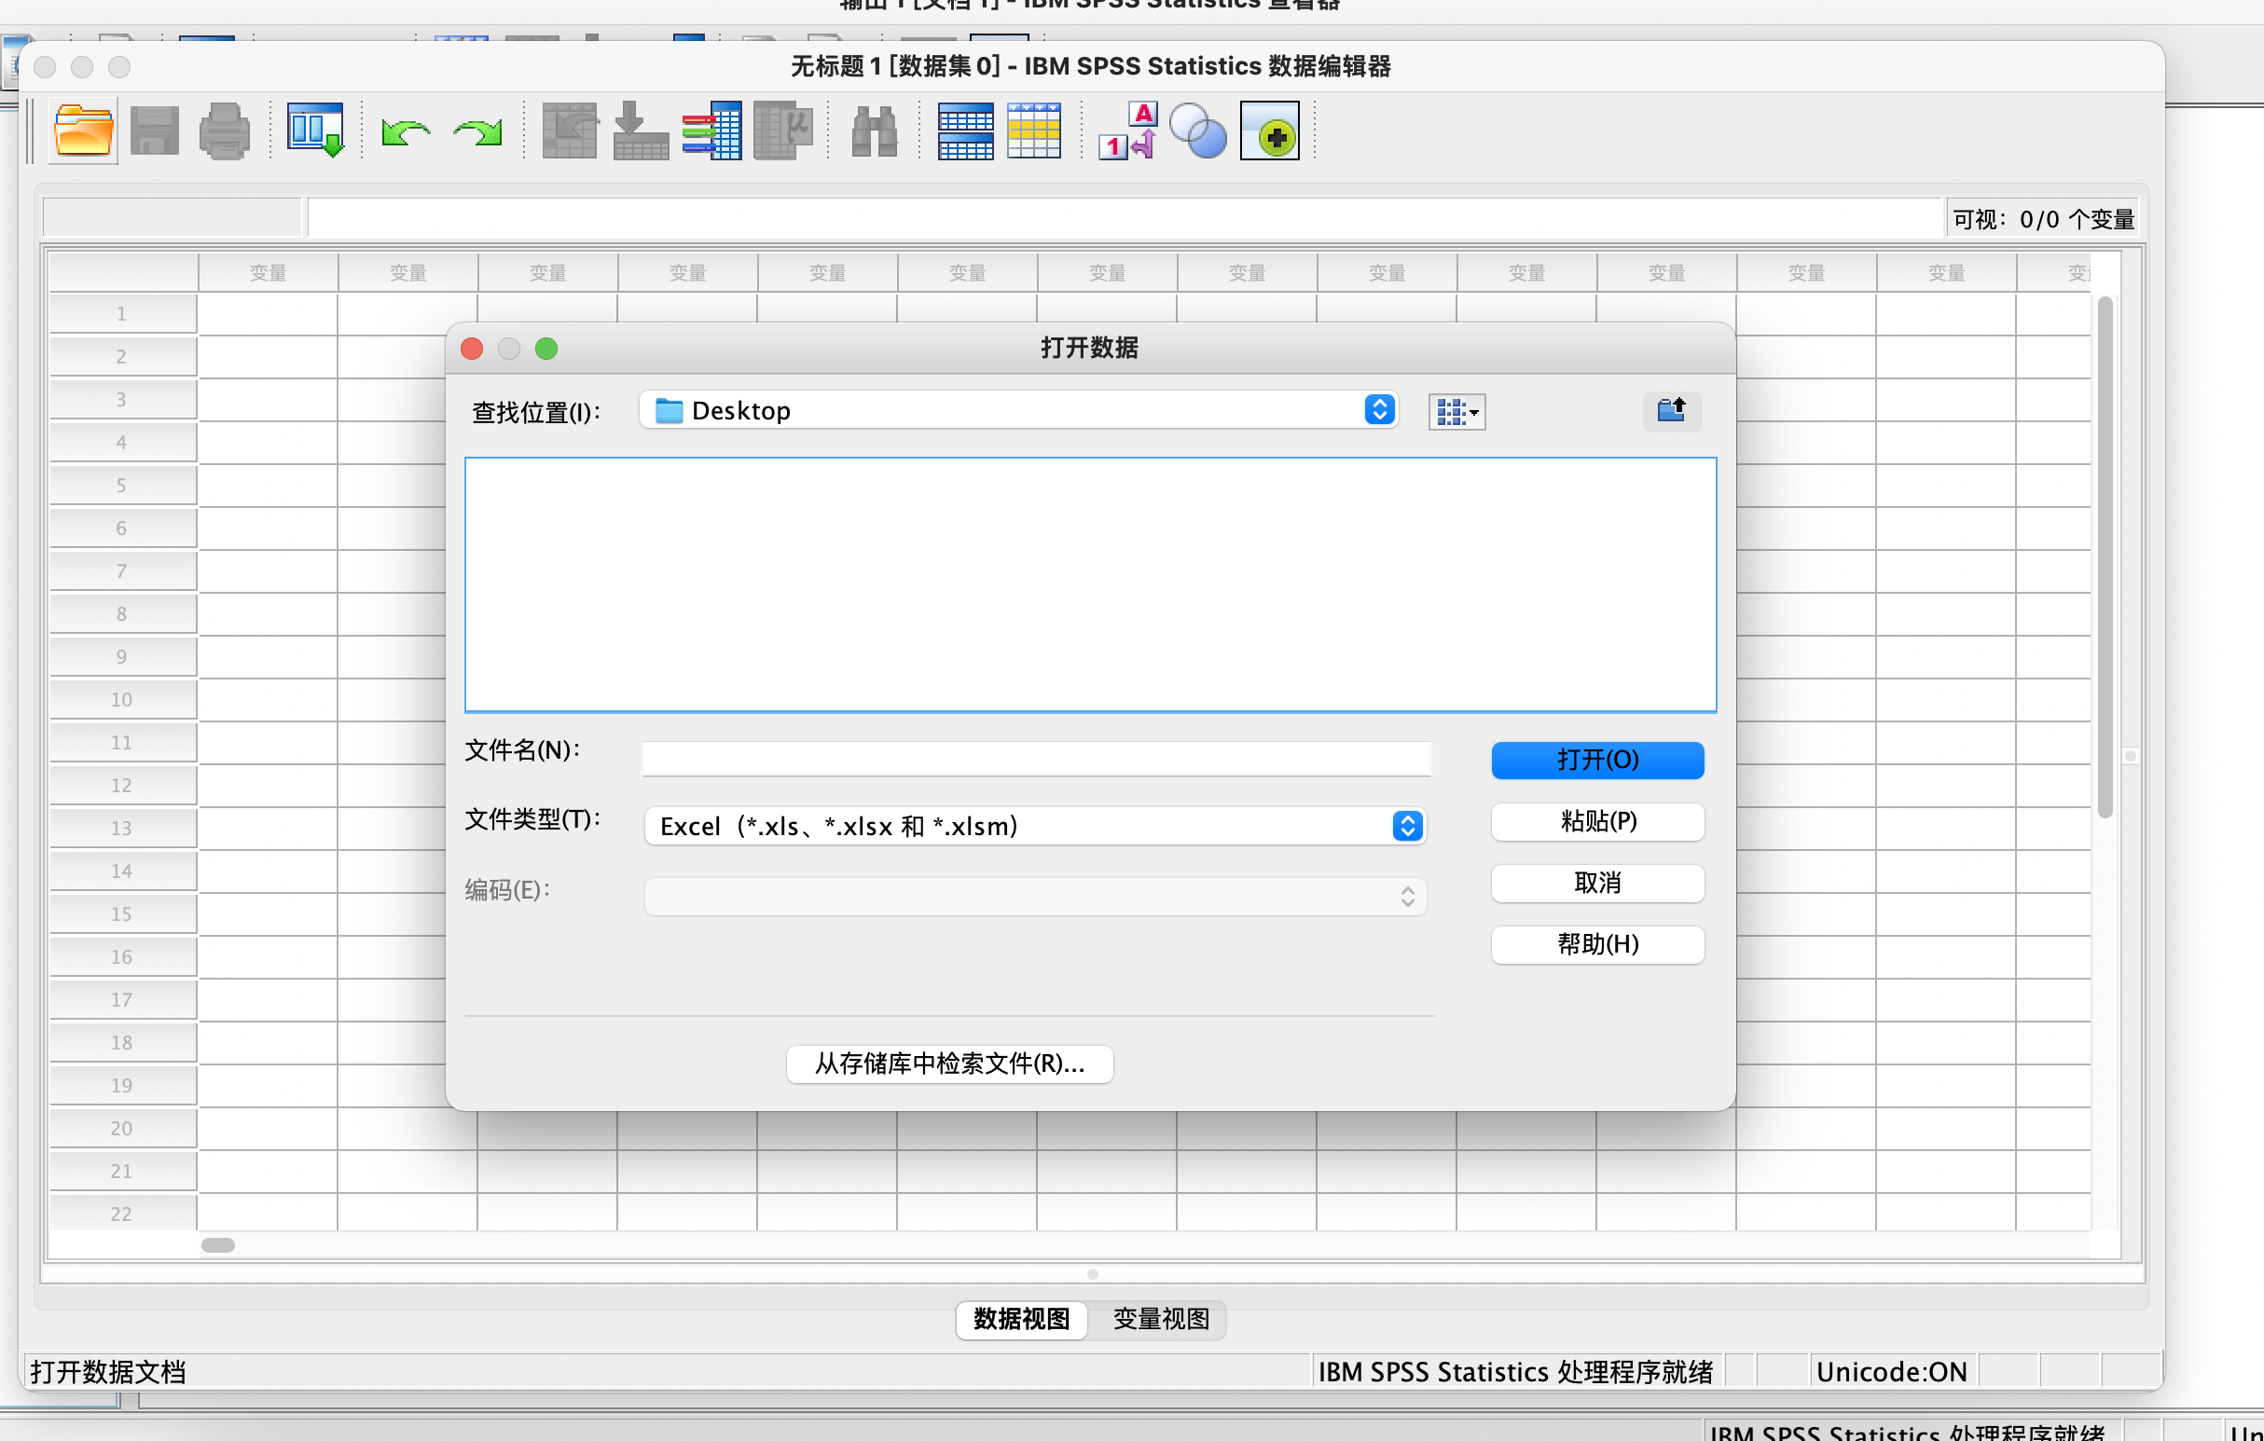The height and width of the screenshot is (1441, 2264).
Task: Click the binoculars find icon
Action: coord(874,131)
